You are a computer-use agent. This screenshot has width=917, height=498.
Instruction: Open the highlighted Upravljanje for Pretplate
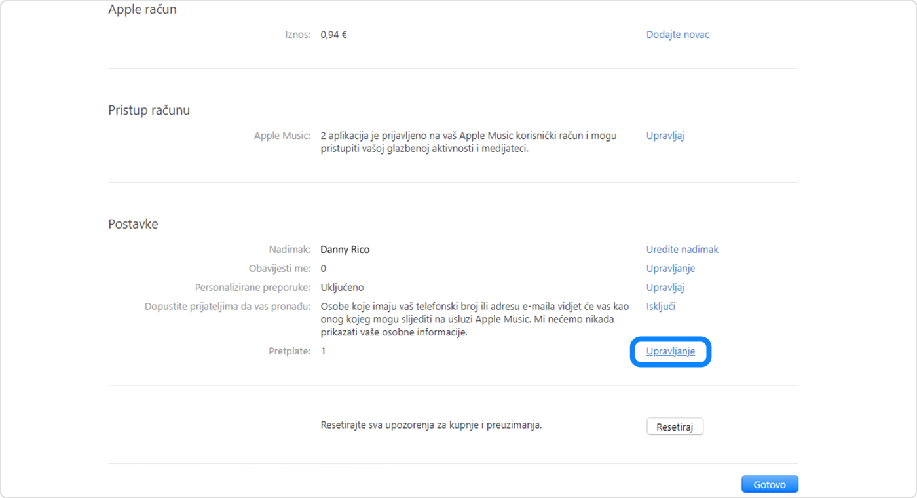tap(670, 351)
